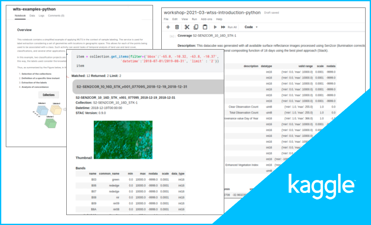Click the 'Analysis of concordance' list item
Image resolution: width=371 pixels, height=225 pixels.
pos(35,87)
